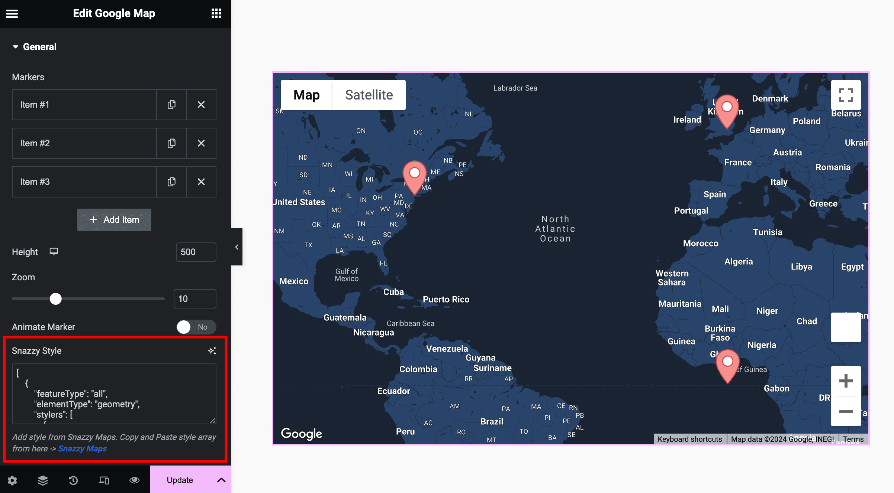This screenshot has width=894, height=493.
Task: Click the map marker over United Kingdom
Action: pyautogui.click(x=727, y=112)
